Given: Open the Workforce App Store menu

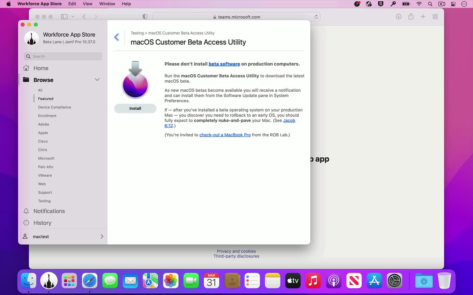Looking at the screenshot, I should [39, 4].
